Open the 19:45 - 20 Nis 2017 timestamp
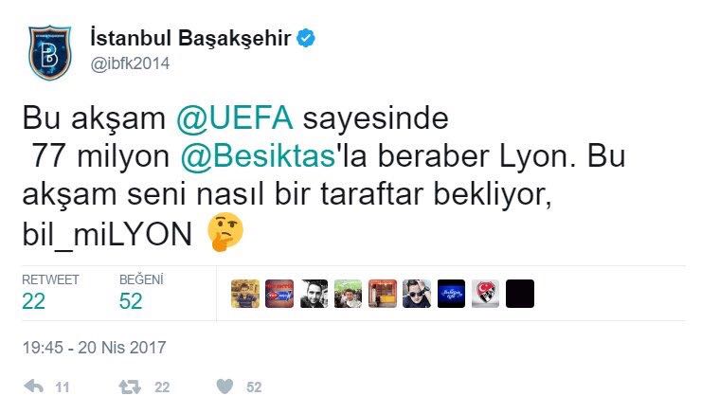Image resolution: width=719 pixels, height=414 pixels. [94, 347]
